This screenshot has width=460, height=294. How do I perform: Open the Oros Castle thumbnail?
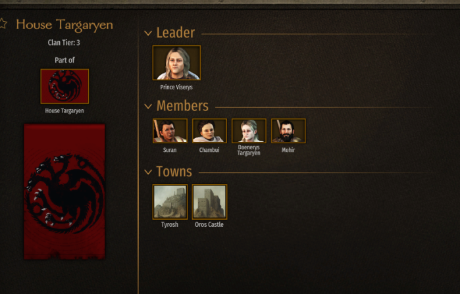209,202
